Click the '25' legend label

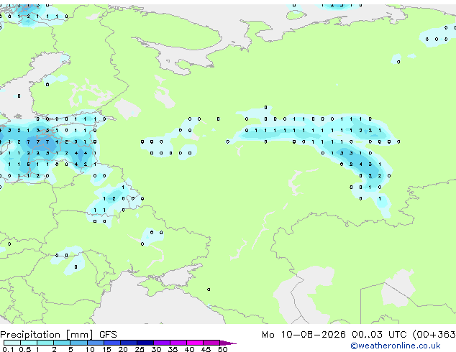click(x=140, y=349)
